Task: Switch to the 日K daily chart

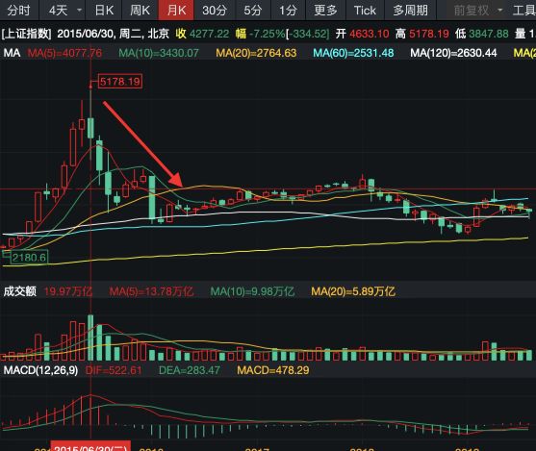Action: pyautogui.click(x=104, y=11)
